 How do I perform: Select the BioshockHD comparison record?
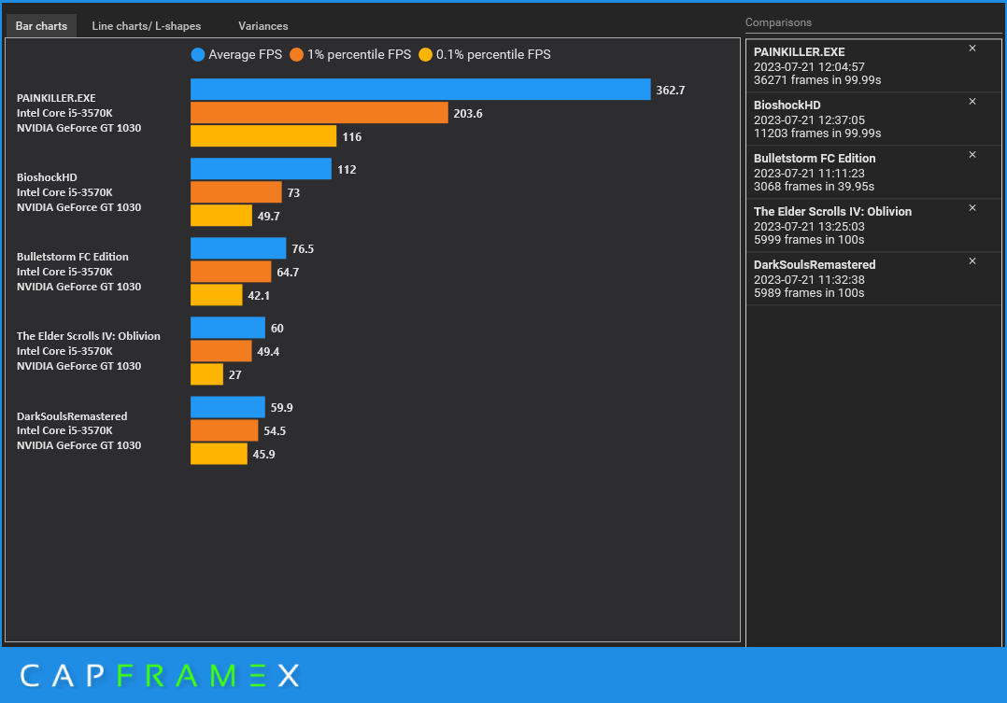click(873, 119)
